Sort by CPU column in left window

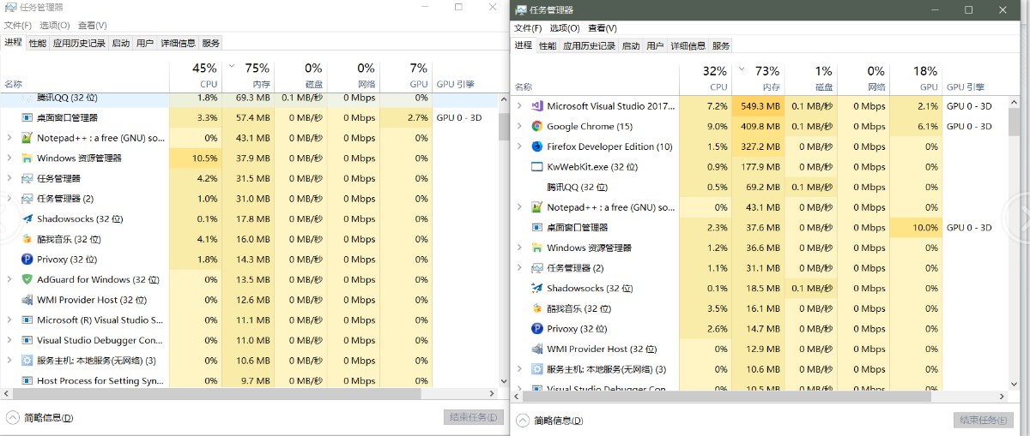coord(196,75)
